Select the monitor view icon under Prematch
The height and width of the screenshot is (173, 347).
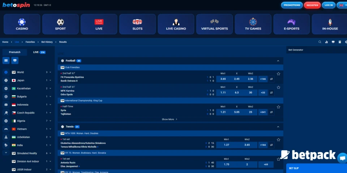pos(15,61)
